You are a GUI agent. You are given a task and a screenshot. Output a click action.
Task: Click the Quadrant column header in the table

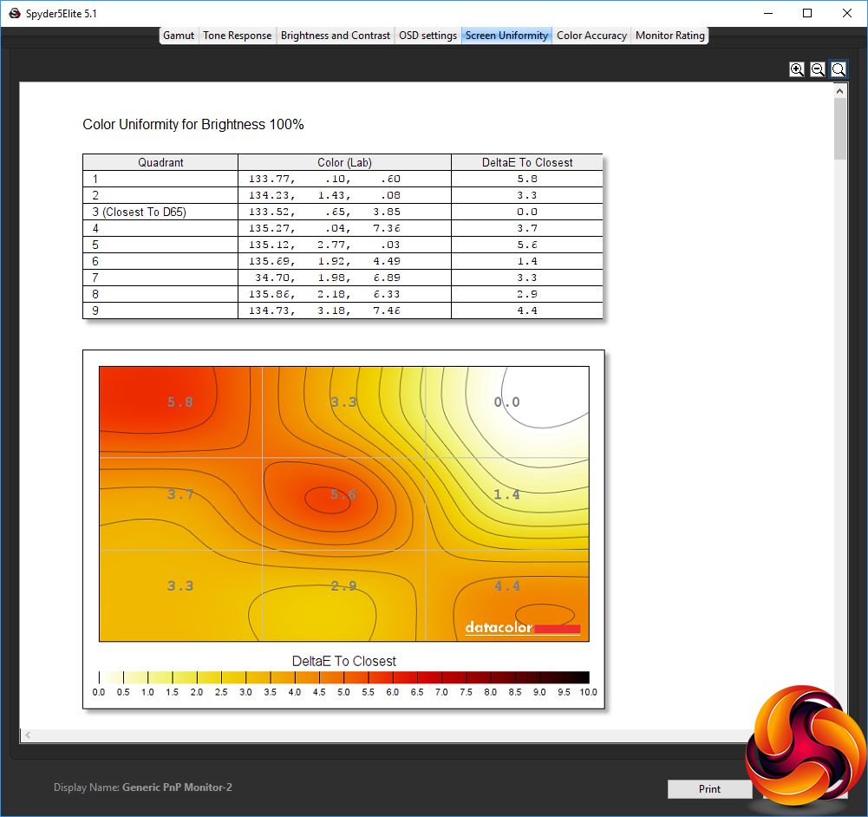pyautogui.click(x=160, y=162)
